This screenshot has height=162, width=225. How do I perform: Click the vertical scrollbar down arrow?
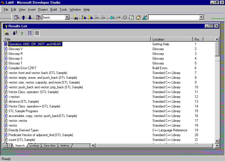217,141
